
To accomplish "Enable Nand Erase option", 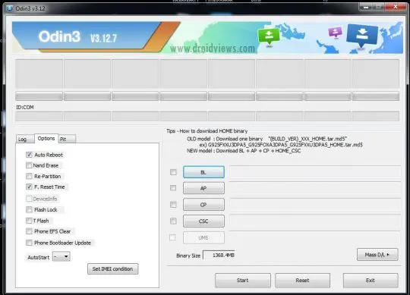I will (x=29, y=165).
